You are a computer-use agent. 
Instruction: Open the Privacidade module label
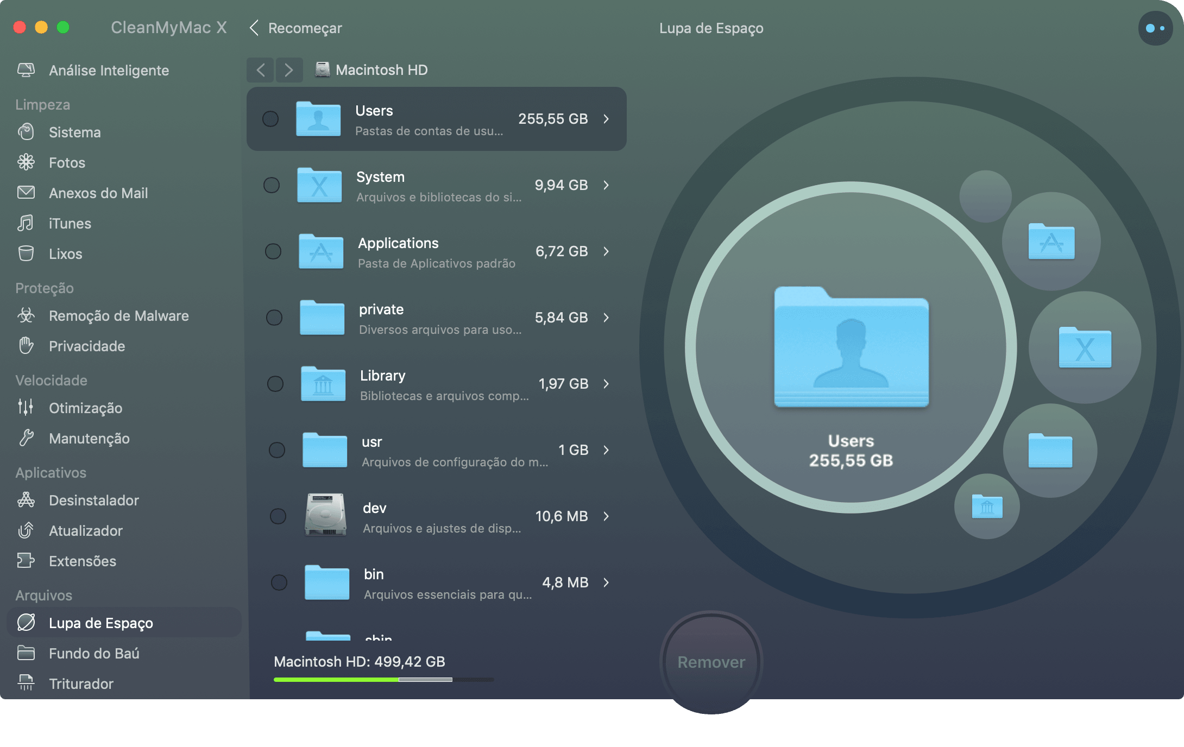point(87,346)
